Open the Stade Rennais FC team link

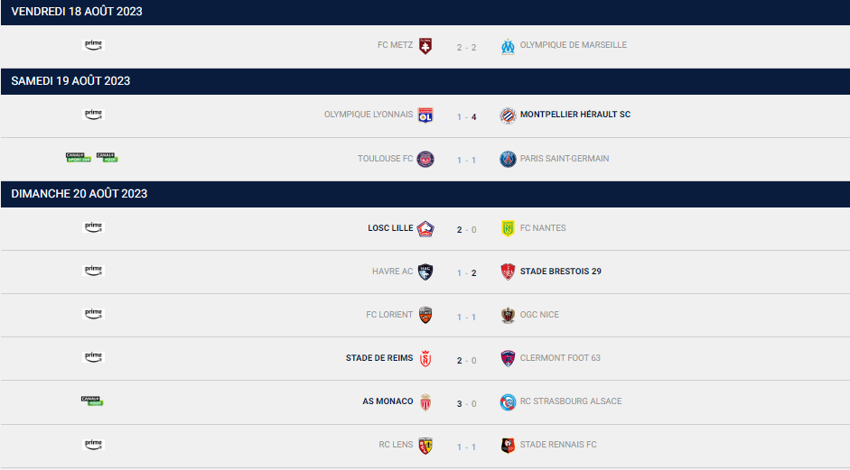558,445
